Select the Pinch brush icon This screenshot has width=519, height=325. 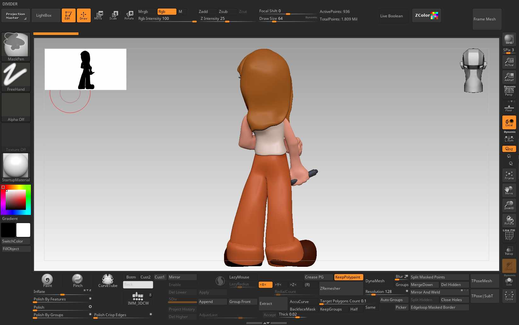pos(78,280)
